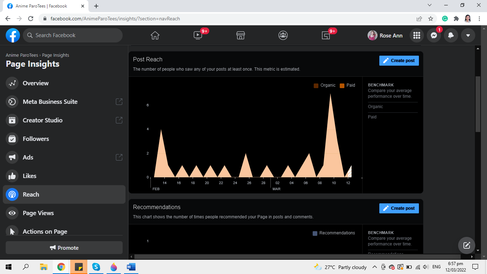Screen dimensions: 487x274
Task: Open the Groups icon
Action: 283,35
